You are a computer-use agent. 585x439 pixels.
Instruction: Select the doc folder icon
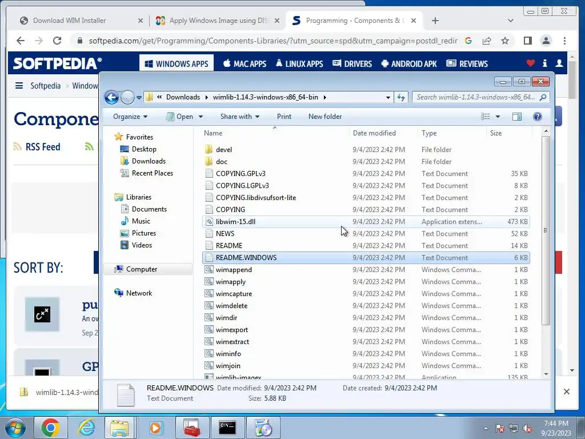(x=209, y=162)
